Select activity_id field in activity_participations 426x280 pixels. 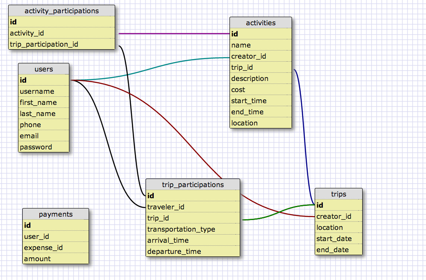(x=62, y=33)
